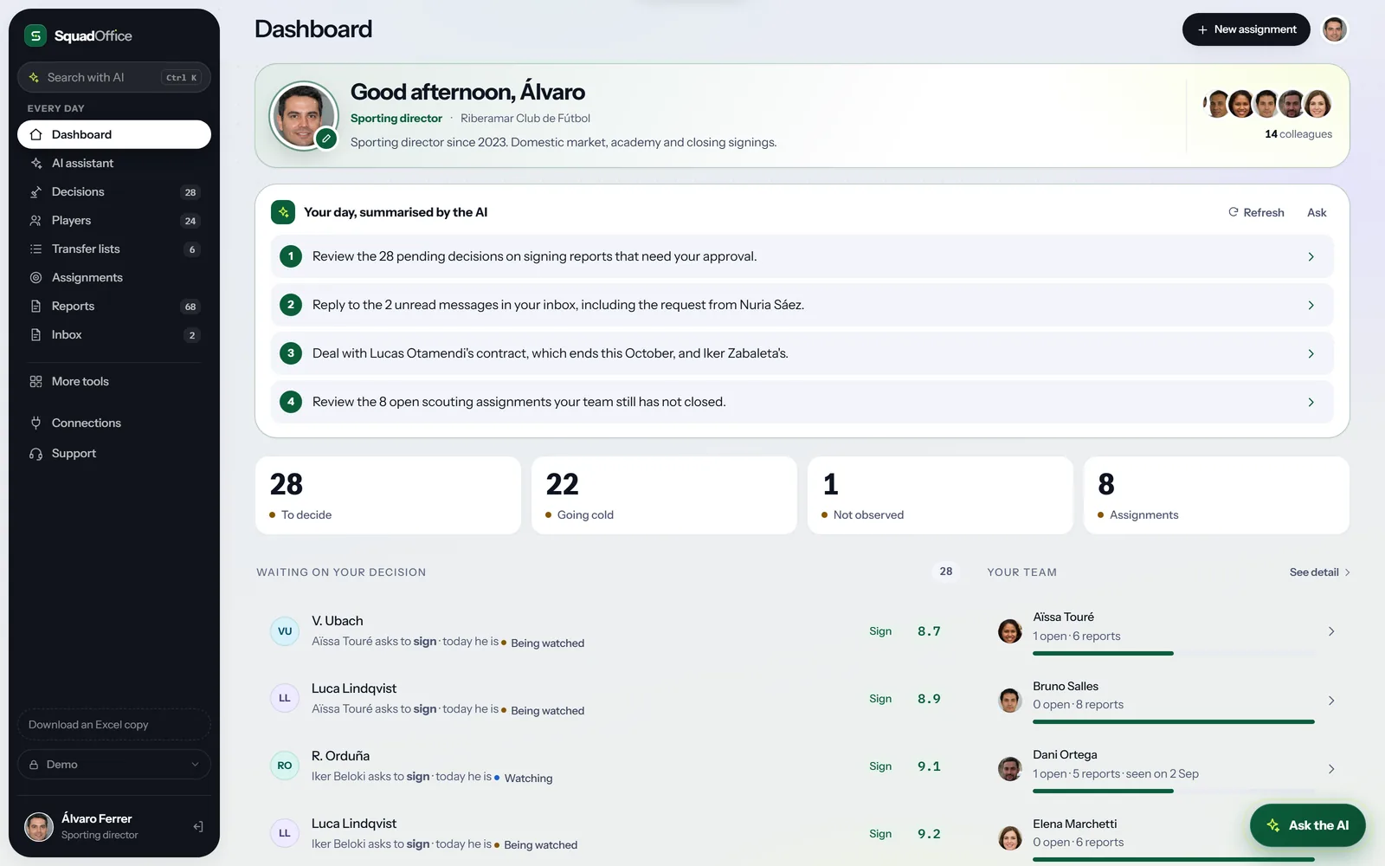Click Sign for R. Orduña
The image size is (1385, 866).
(880, 766)
